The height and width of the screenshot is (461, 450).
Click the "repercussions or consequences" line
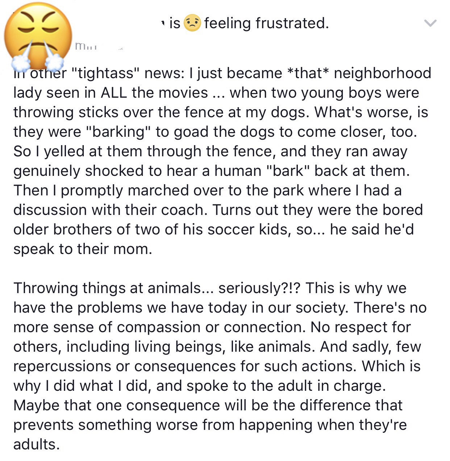[217, 367]
